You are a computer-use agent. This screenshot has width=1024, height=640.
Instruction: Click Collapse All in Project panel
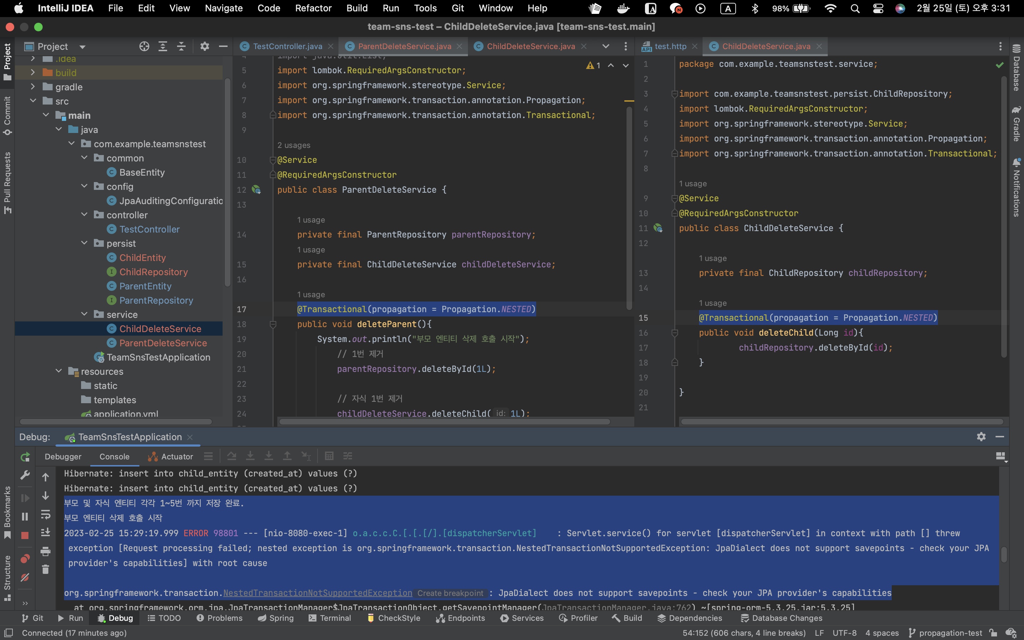tap(181, 46)
